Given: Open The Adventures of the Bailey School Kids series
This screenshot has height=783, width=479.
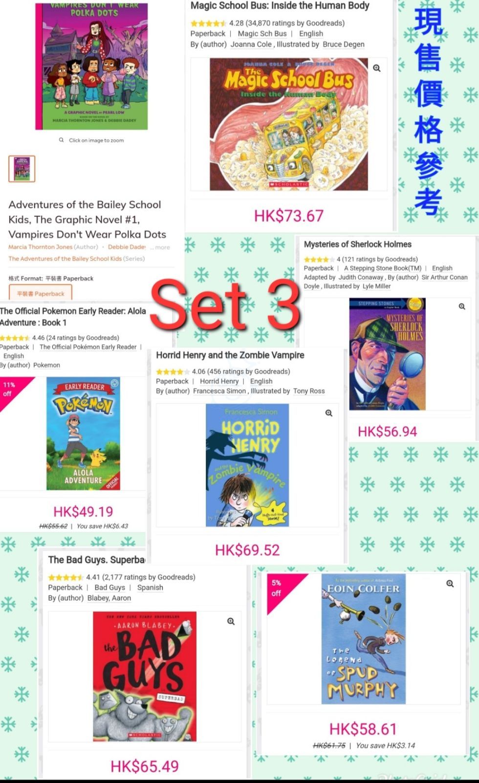Looking at the screenshot, I should (65, 259).
